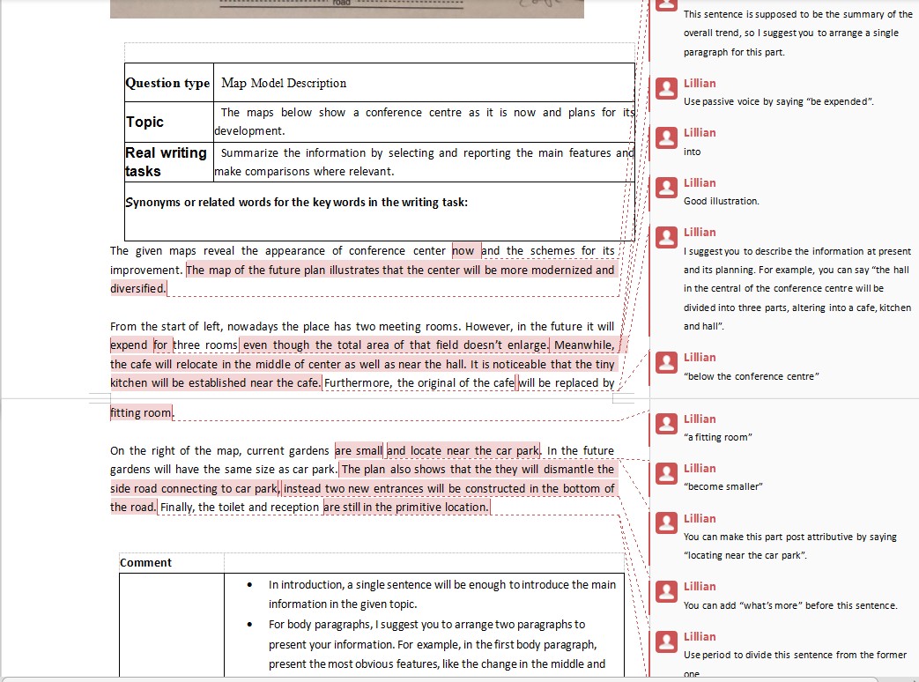Click the 'Real writing tasks' table cell
The width and height of the screenshot is (919, 682).
[169, 162]
